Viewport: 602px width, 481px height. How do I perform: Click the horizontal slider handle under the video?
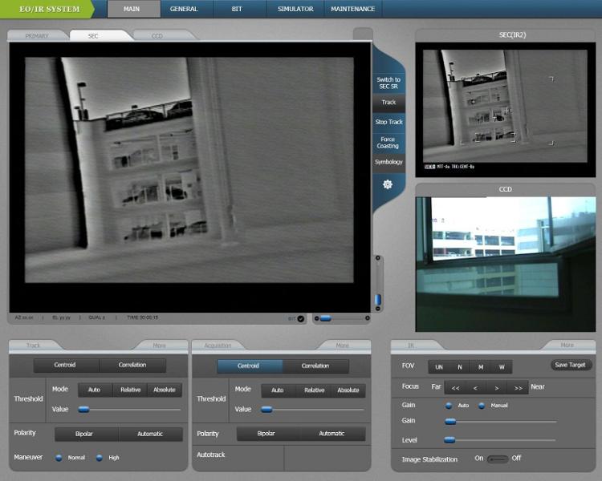coord(326,318)
